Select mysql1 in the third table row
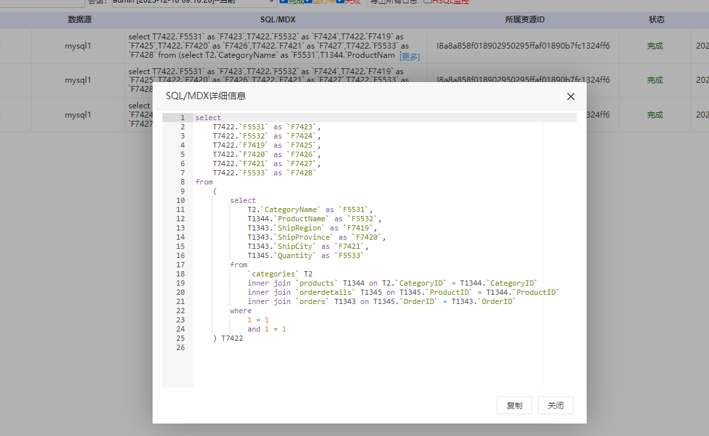The height and width of the screenshot is (436, 709). 78,115
